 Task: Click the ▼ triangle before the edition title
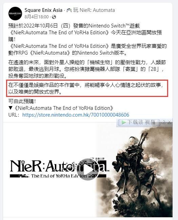11,108
